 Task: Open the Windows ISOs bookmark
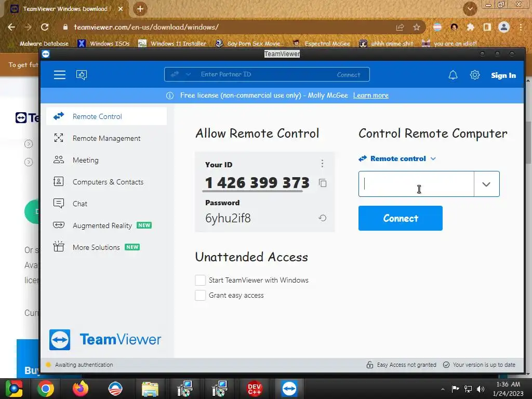104,44
